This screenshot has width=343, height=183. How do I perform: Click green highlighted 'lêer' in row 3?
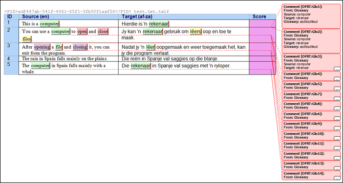click(x=150, y=47)
